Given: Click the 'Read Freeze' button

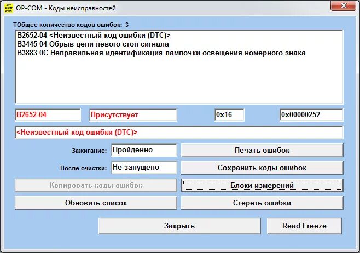Looking at the screenshot, I should [x=304, y=226].
